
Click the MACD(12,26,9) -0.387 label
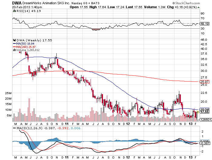pos(36,128)
